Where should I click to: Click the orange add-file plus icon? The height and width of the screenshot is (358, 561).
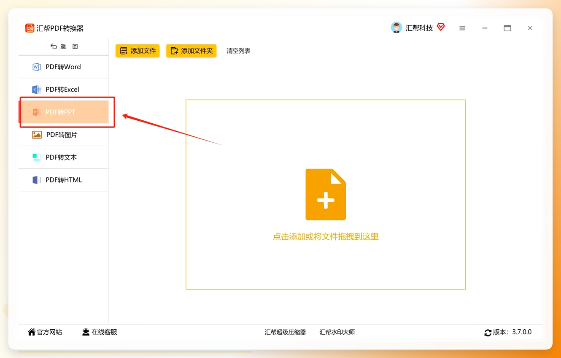coord(326,194)
